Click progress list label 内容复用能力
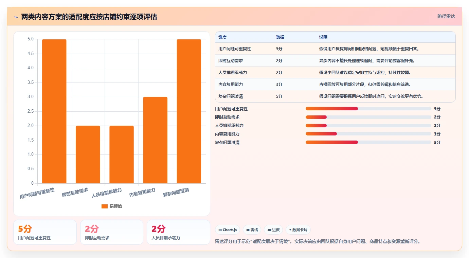Viewport: 469px width, 258px height. point(227,134)
